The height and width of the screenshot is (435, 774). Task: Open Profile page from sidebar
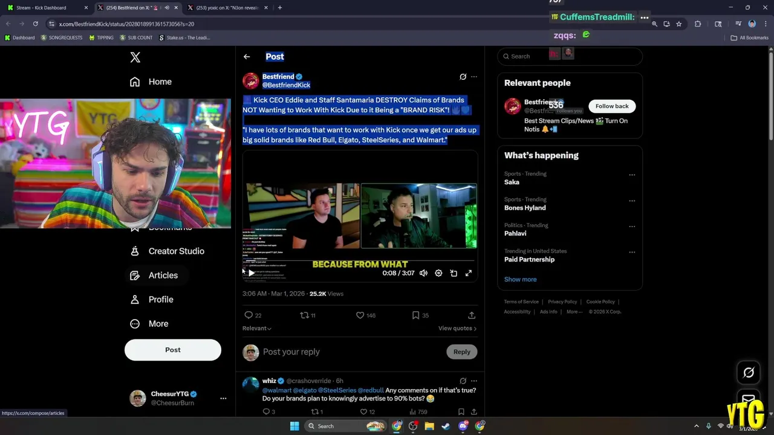(152, 299)
